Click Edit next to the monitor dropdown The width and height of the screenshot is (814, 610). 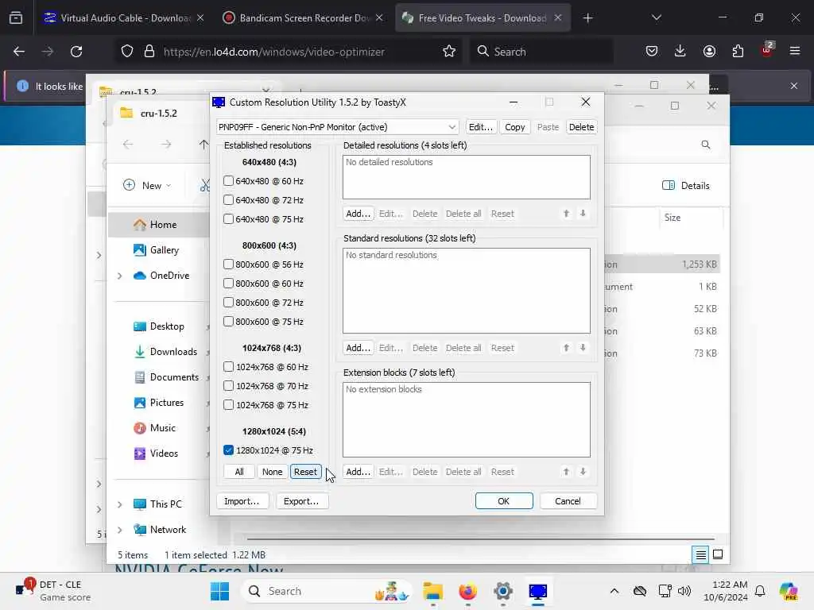(481, 127)
